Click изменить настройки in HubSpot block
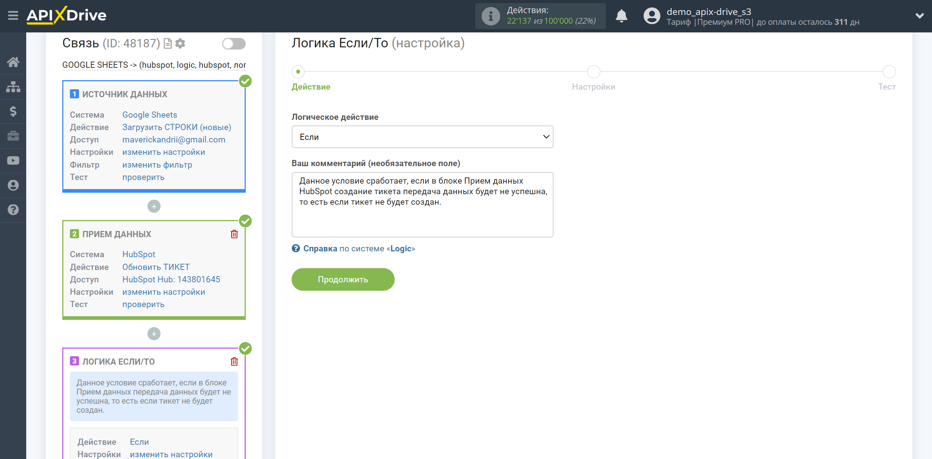This screenshot has width=932, height=459. 163,292
